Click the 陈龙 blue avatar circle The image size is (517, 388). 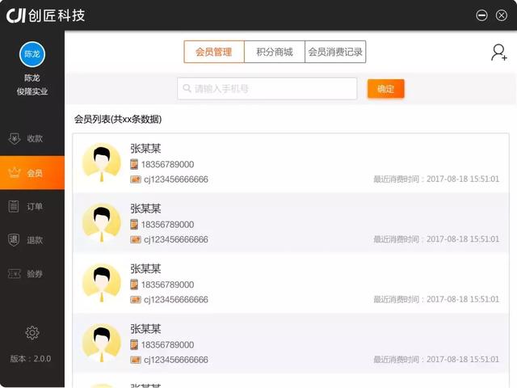pyautogui.click(x=32, y=54)
